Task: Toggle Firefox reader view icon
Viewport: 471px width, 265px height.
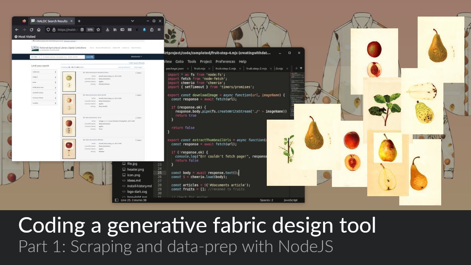Action: 82,29
